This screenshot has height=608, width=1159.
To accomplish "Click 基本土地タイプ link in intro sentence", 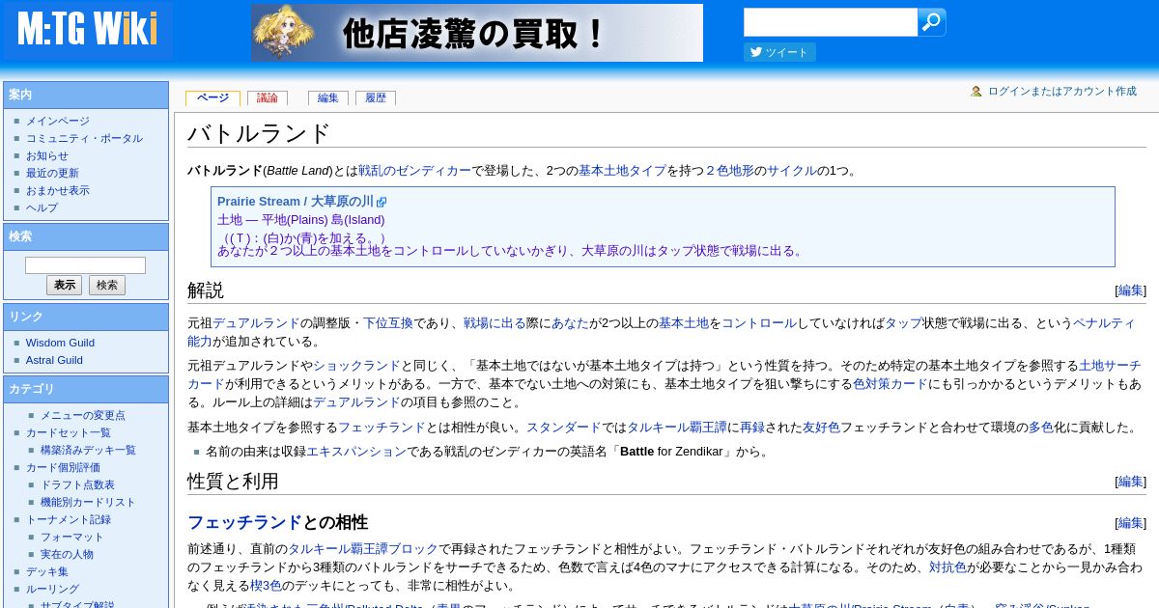I will [623, 171].
